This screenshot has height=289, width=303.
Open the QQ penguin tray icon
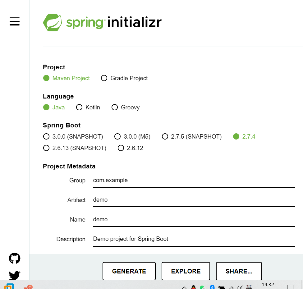pyautogui.click(x=193, y=287)
